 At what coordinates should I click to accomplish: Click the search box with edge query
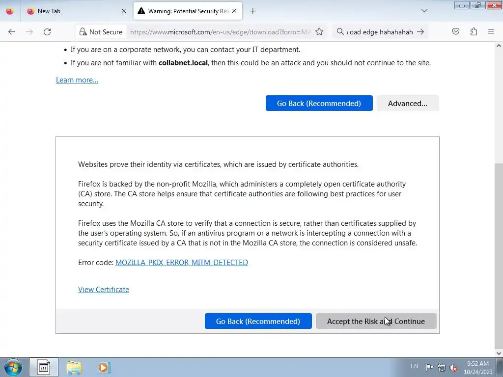pos(380,32)
